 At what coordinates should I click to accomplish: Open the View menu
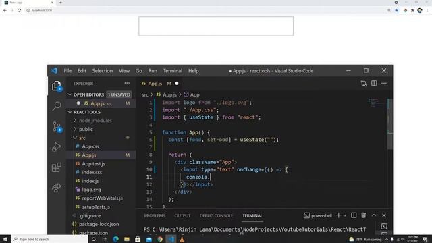pos(124,71)
